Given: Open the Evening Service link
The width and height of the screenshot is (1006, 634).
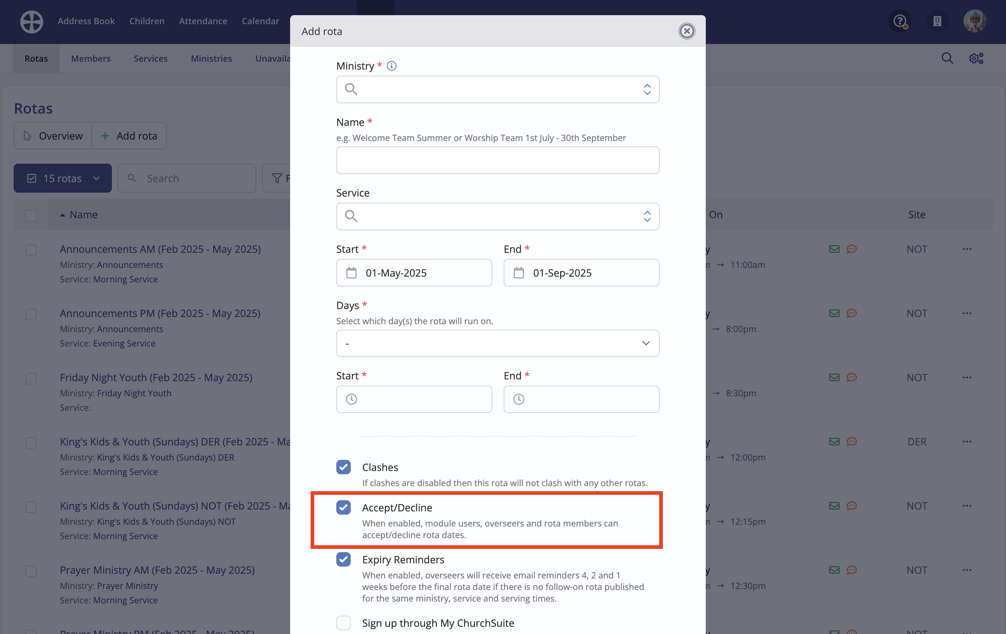Looking at the screenshot, I should pyautogui.click(x=124, y=343).
